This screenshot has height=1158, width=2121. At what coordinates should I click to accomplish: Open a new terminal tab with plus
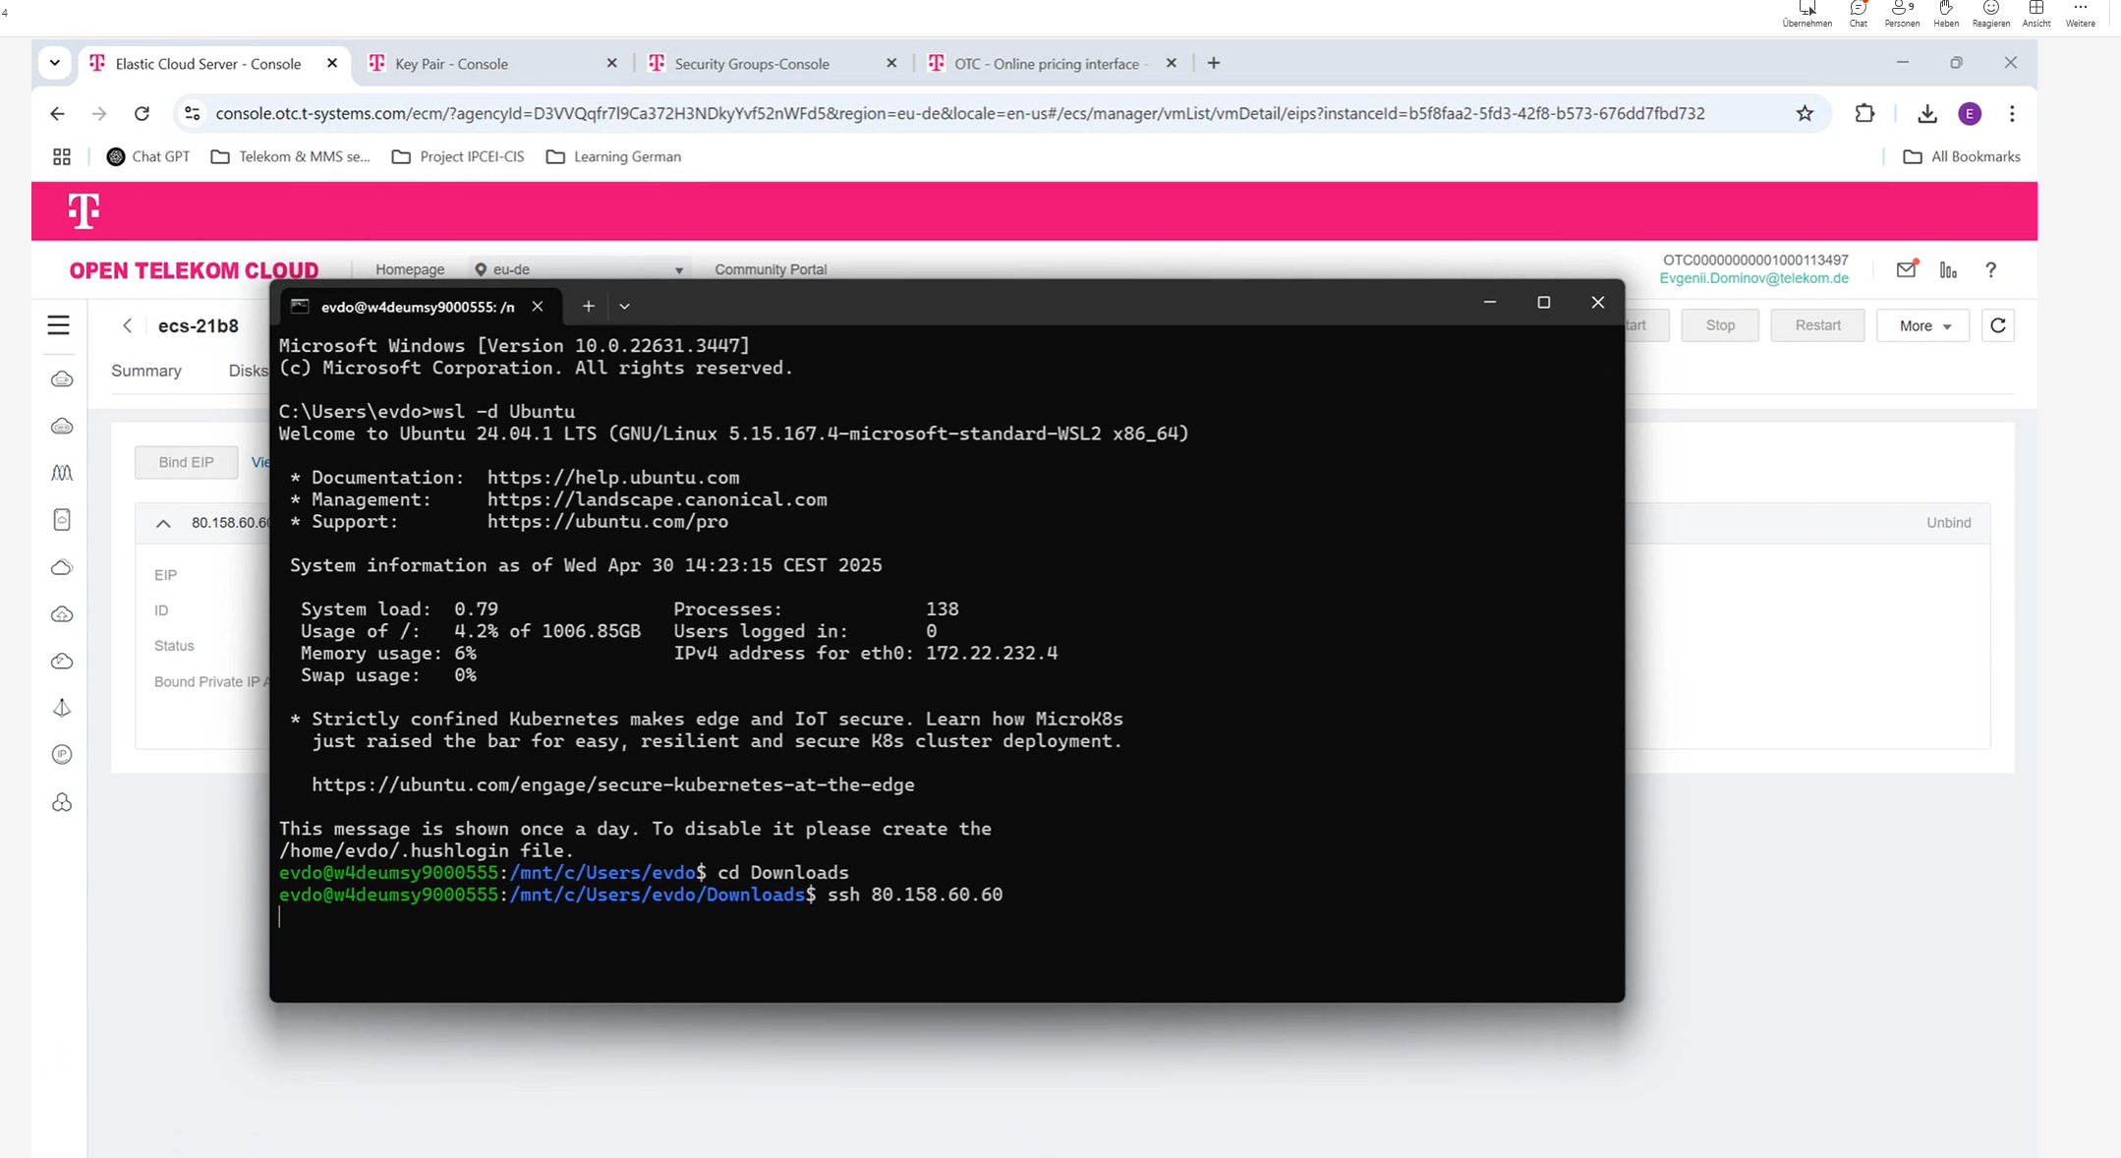588,307
